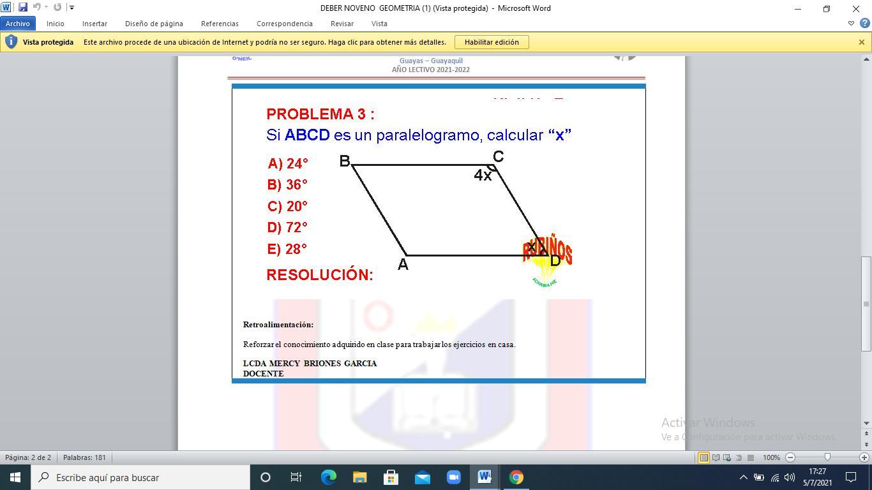The image size is (872, 490).
Task: Launch Microsoft Edge from the taskbar
Action: [x=328, y=477]
